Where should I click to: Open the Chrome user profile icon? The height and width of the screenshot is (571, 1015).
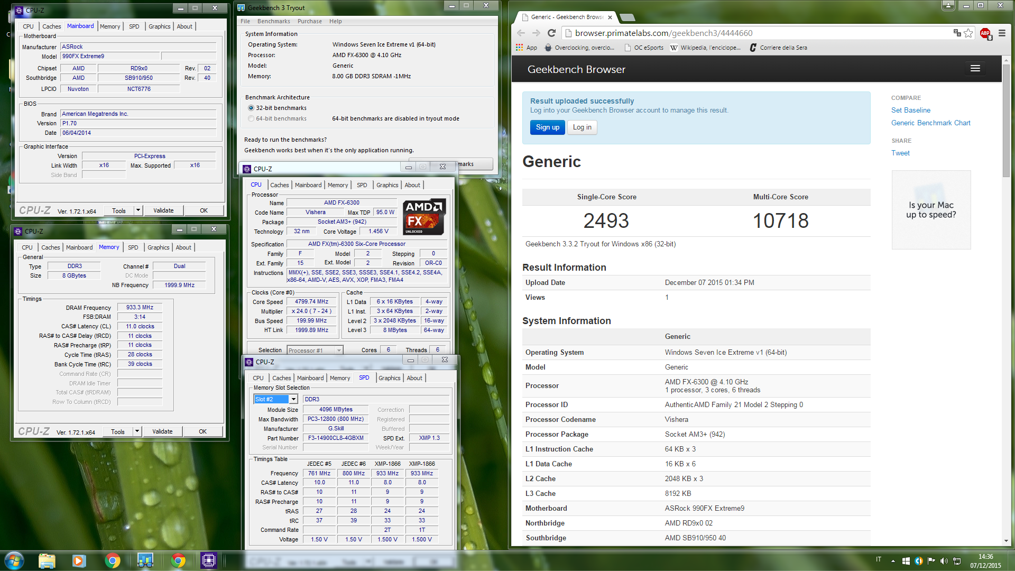[948, 6]
